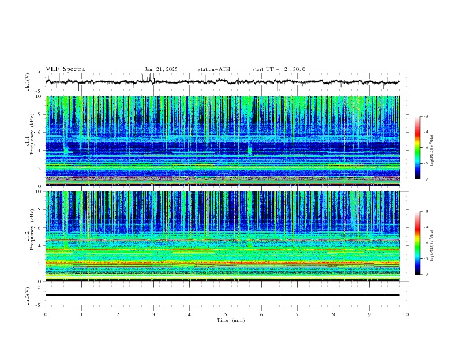Click the time axis tick label '7'
Viewport: 457px width, 353px height.
coord(298,314)
